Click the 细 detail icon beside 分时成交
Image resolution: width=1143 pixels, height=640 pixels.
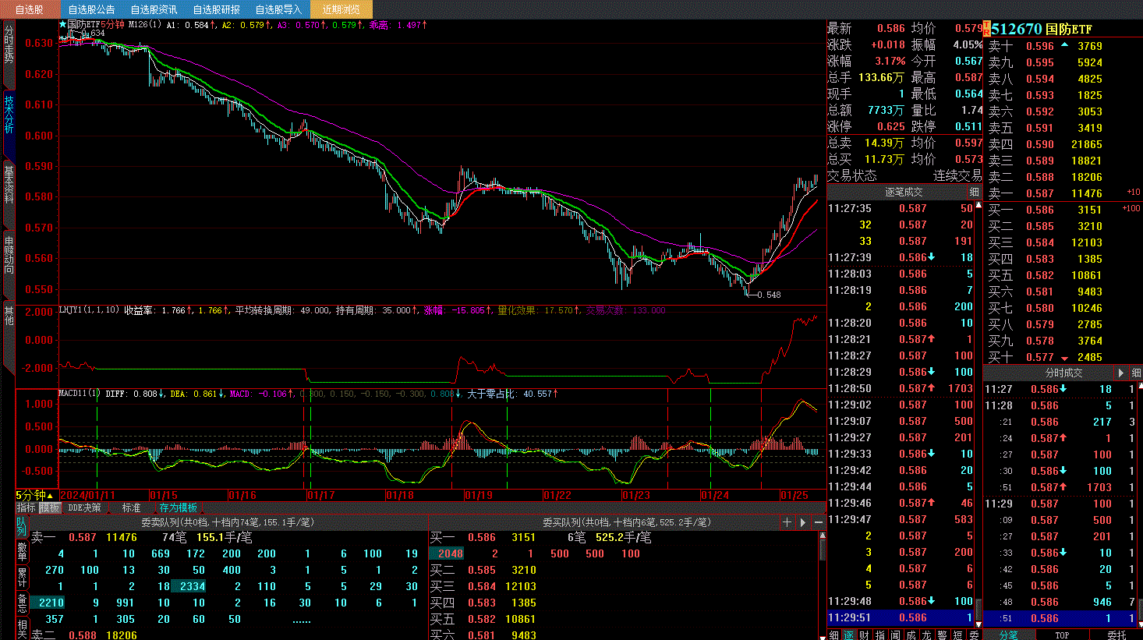click(1136, 373)
